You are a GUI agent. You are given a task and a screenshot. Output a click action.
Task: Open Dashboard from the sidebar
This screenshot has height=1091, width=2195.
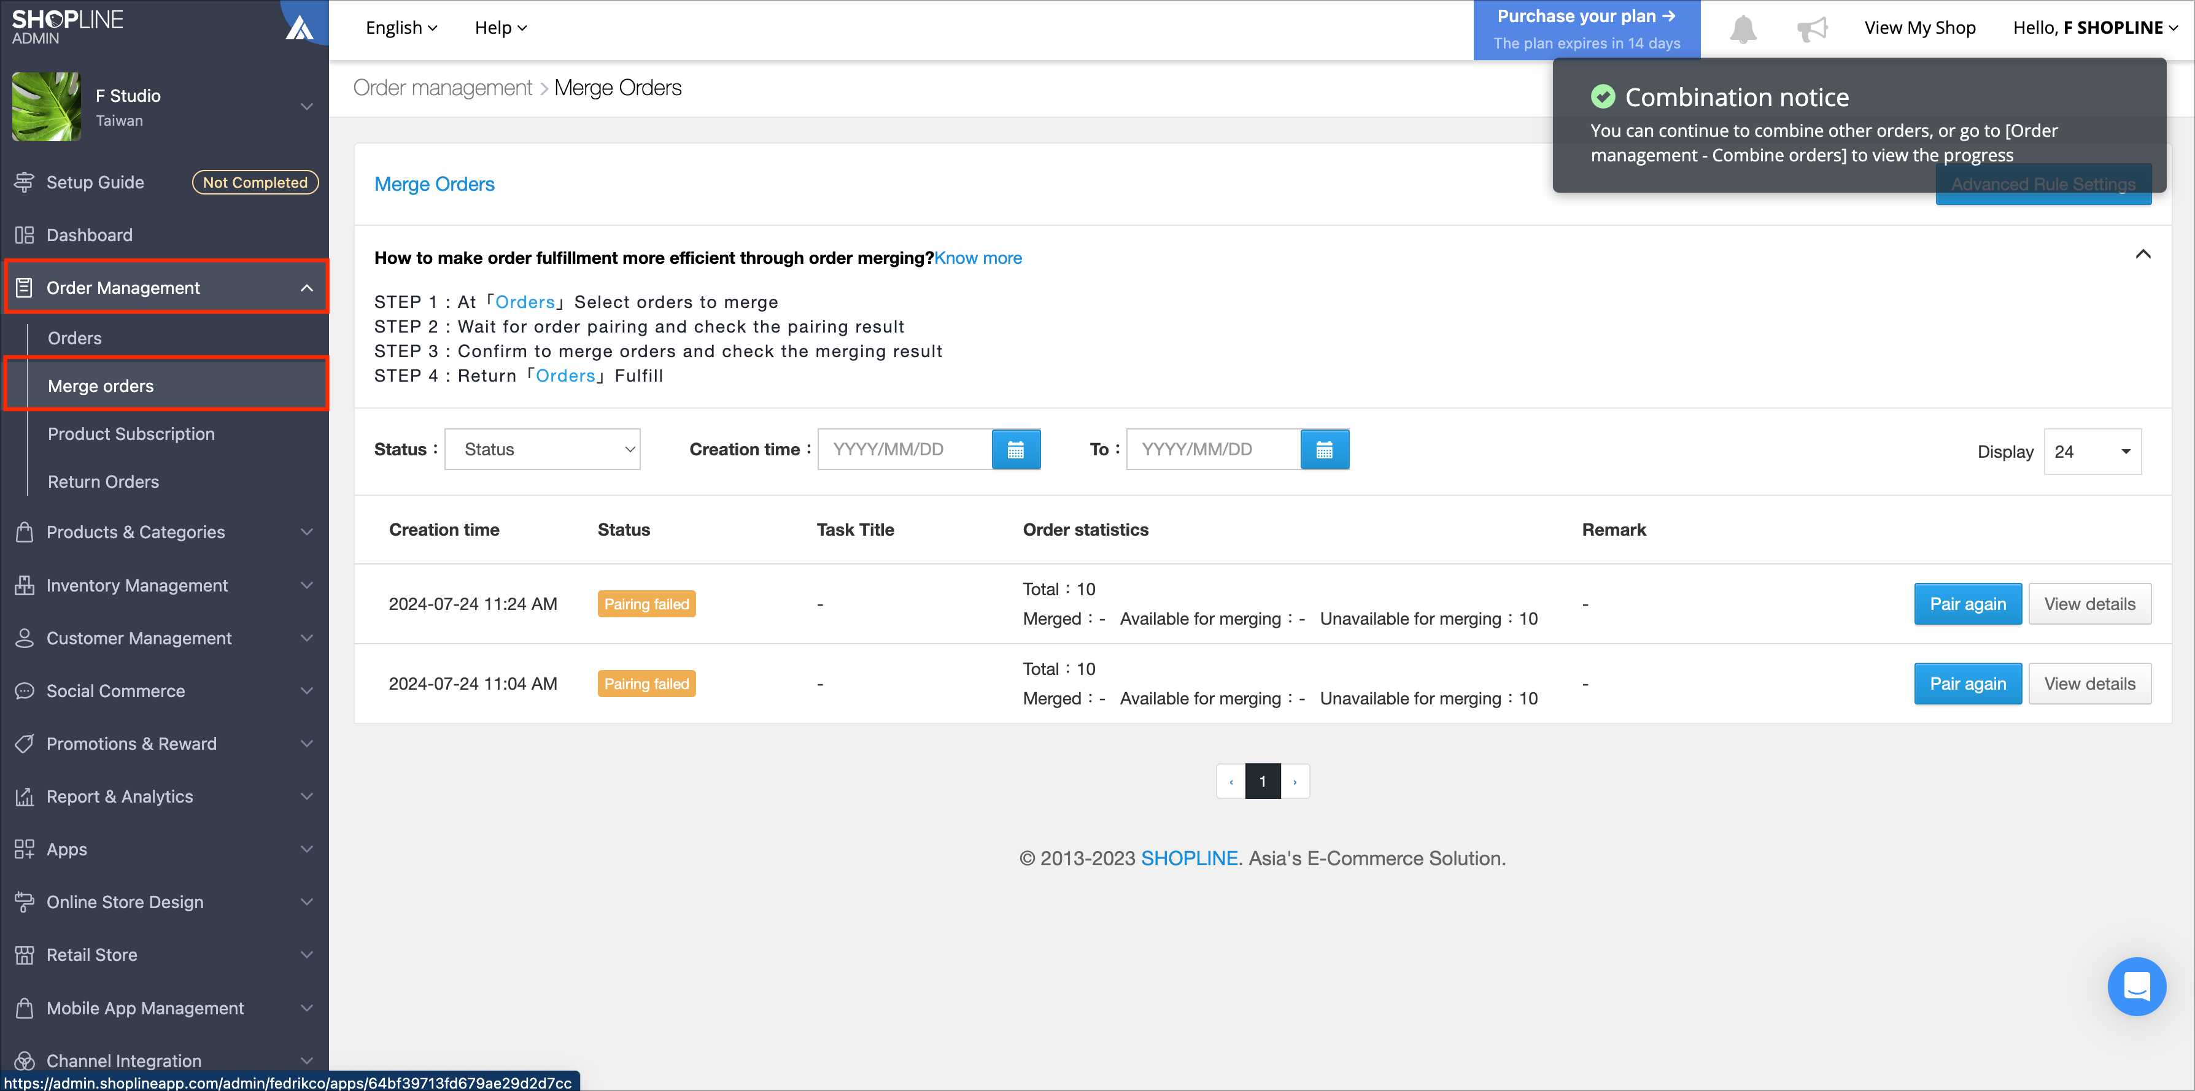pos(90,235)
